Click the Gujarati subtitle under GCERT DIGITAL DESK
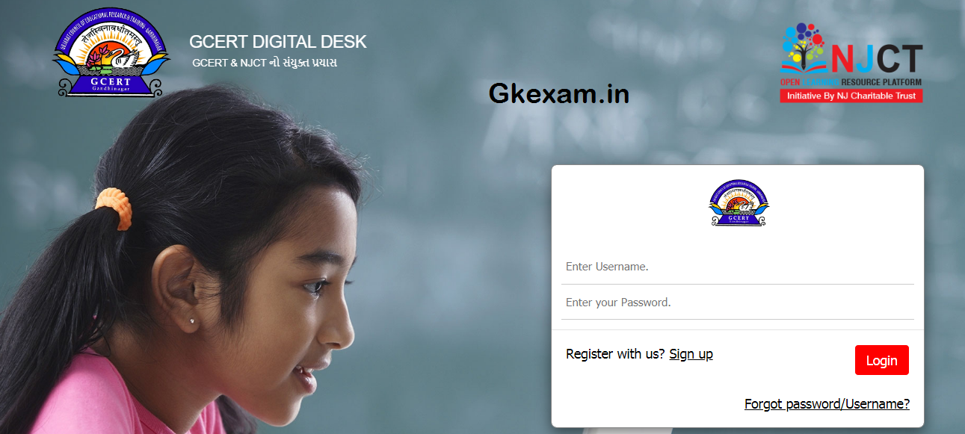This screenshot has height=434, width=965. (x=265, y=63)
